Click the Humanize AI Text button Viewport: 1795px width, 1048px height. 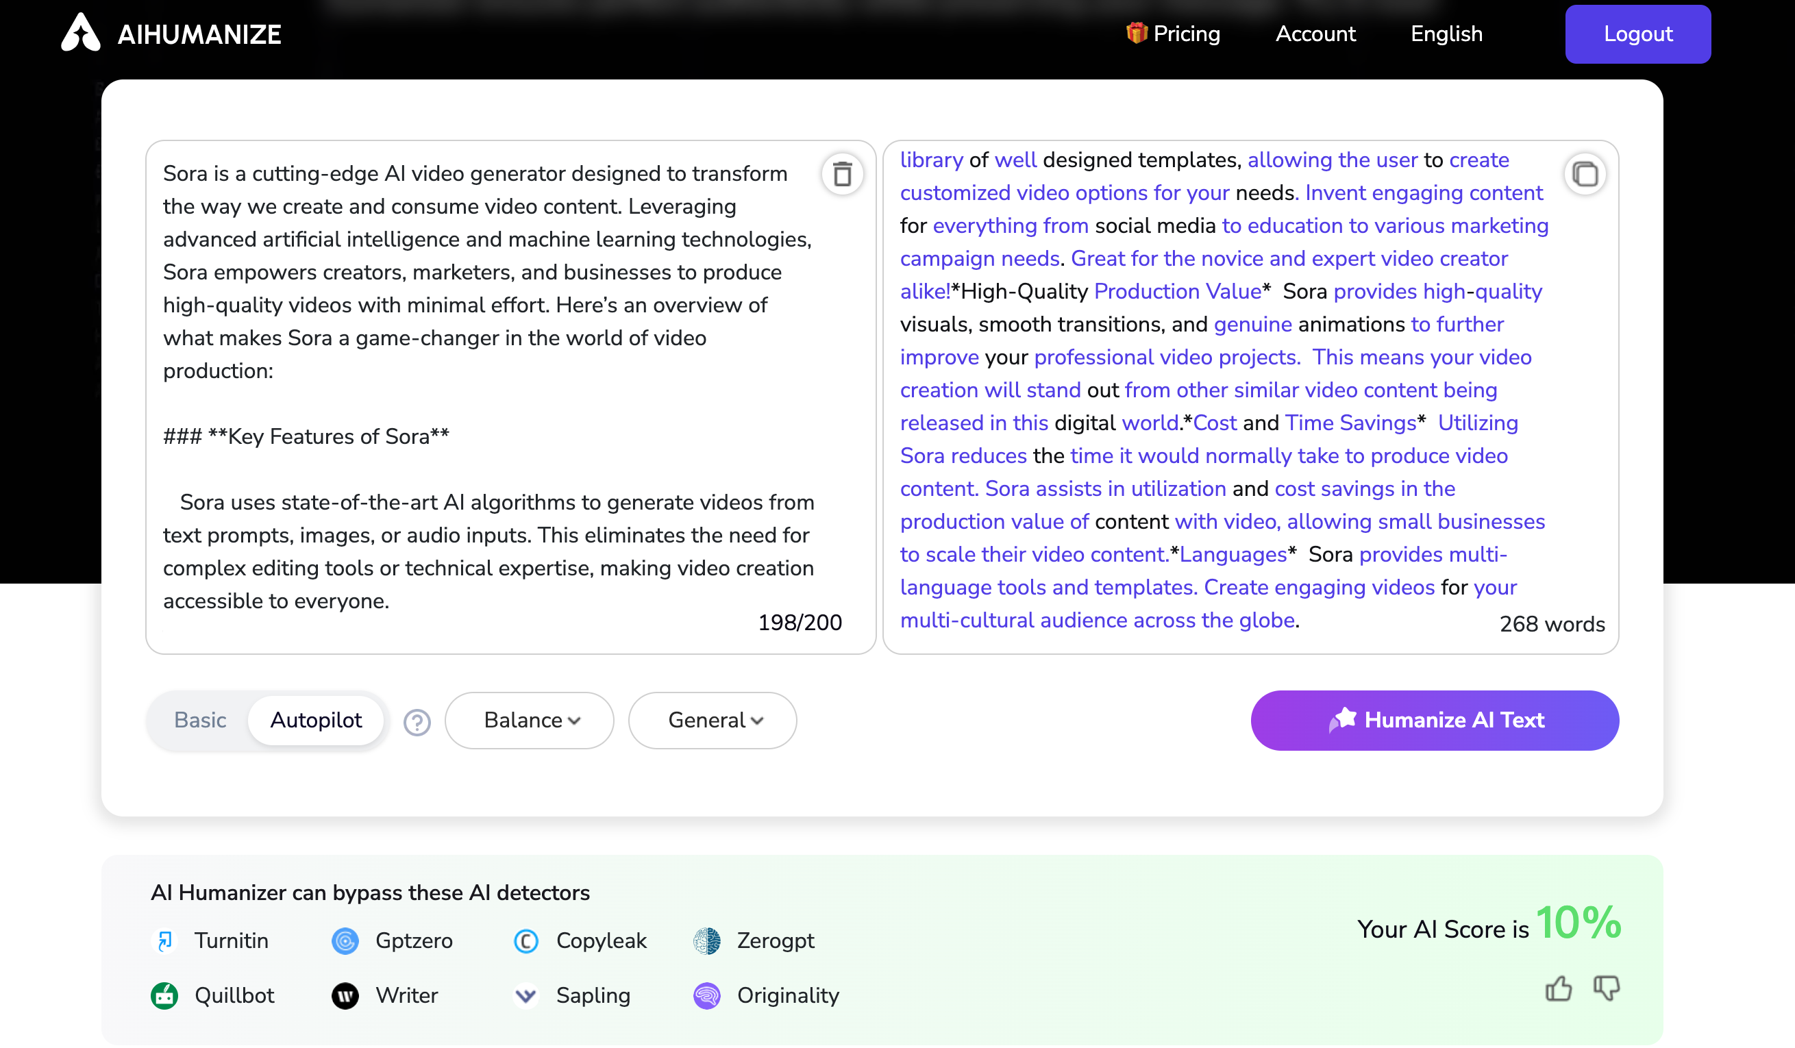(x=1435, y=721)
